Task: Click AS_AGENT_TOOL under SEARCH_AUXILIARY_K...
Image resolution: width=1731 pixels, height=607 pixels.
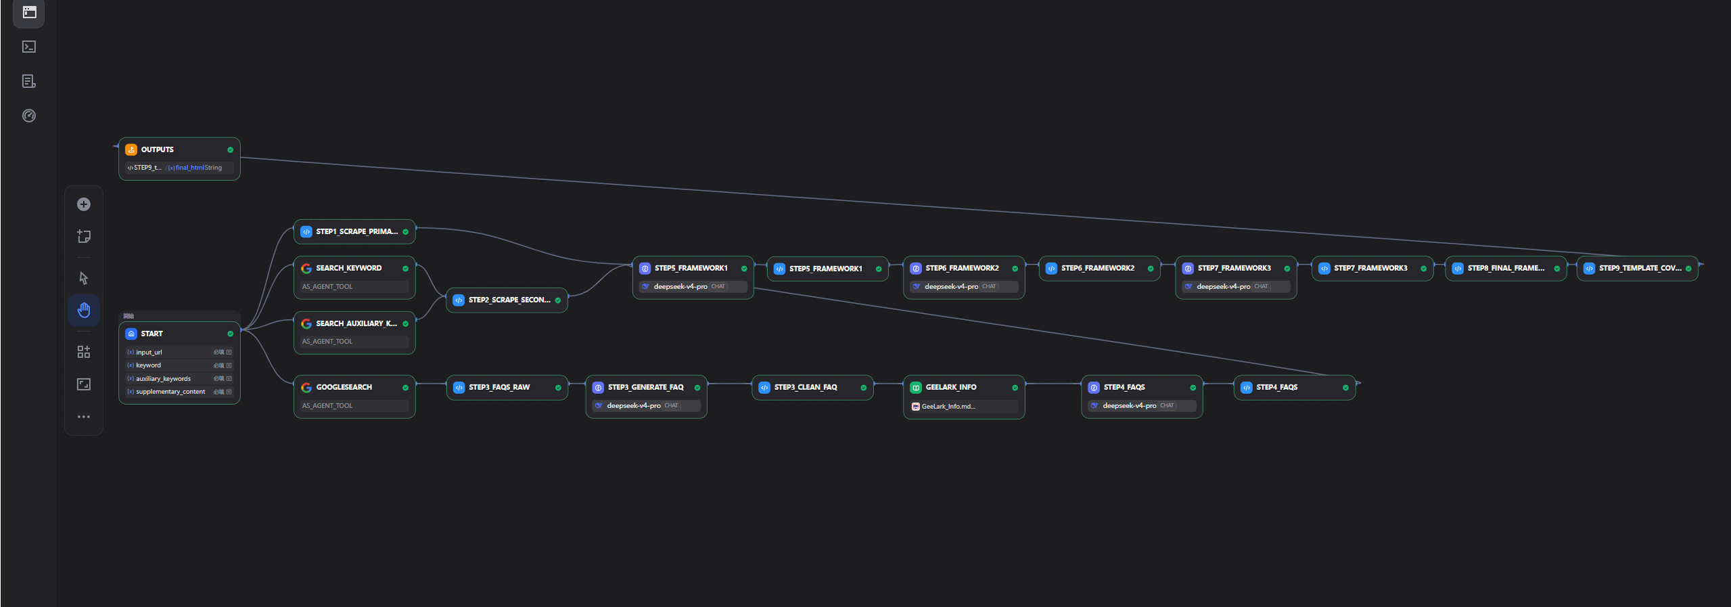Action: 354,342
